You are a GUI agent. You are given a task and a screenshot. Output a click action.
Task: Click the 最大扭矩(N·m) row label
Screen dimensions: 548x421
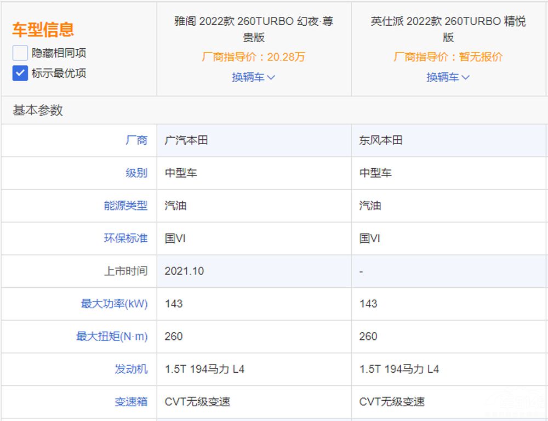point(112,337)
